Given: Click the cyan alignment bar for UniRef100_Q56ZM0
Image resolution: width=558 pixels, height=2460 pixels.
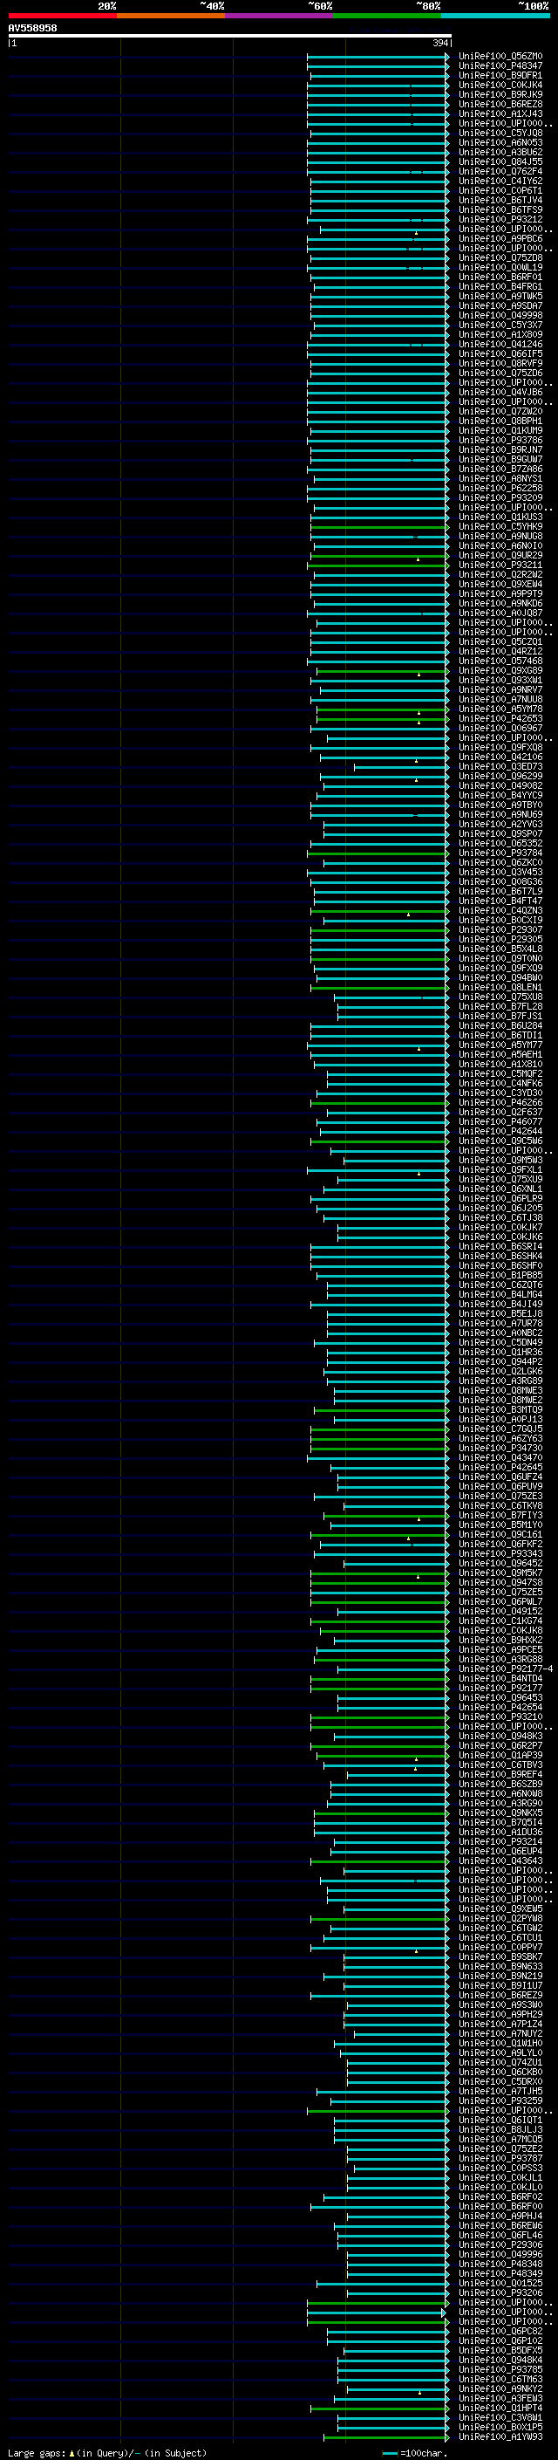Looking at the screenshot, I should click(378, 57).
